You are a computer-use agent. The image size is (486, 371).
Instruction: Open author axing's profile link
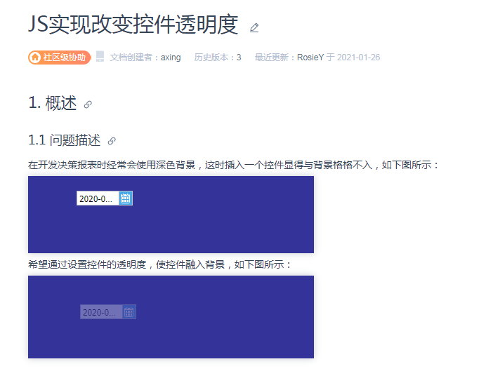click(x=171, y=58)
